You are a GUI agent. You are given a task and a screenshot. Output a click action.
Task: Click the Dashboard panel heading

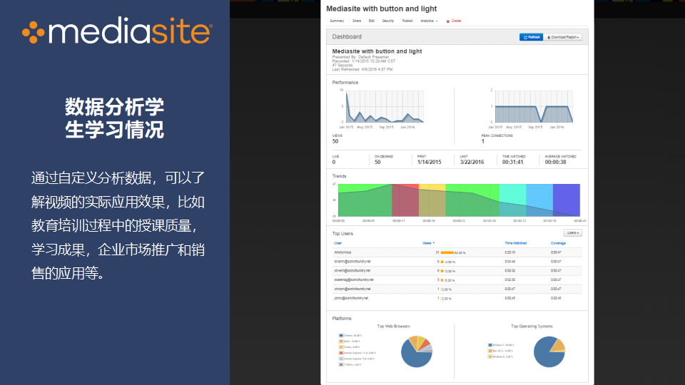(x=347, y=37)
